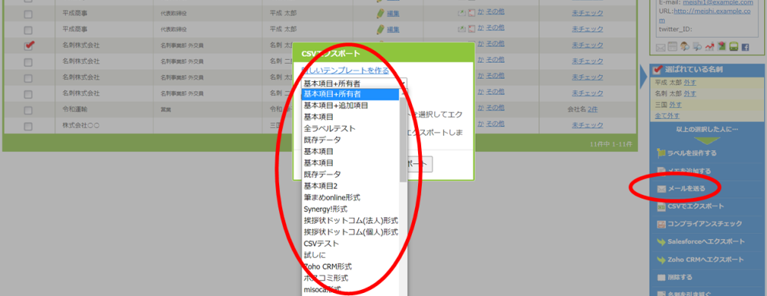Viewport: 767px width, 296px height.
Task: Remove 名刺 太郎 via its 外す link
Action: point(690,94)
